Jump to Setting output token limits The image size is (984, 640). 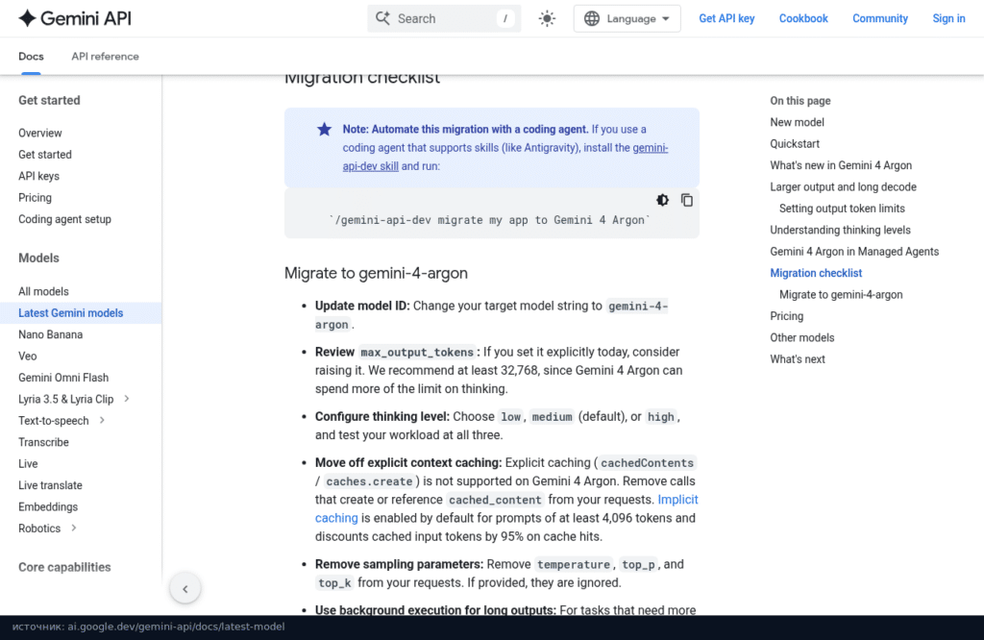coord(842,209)
